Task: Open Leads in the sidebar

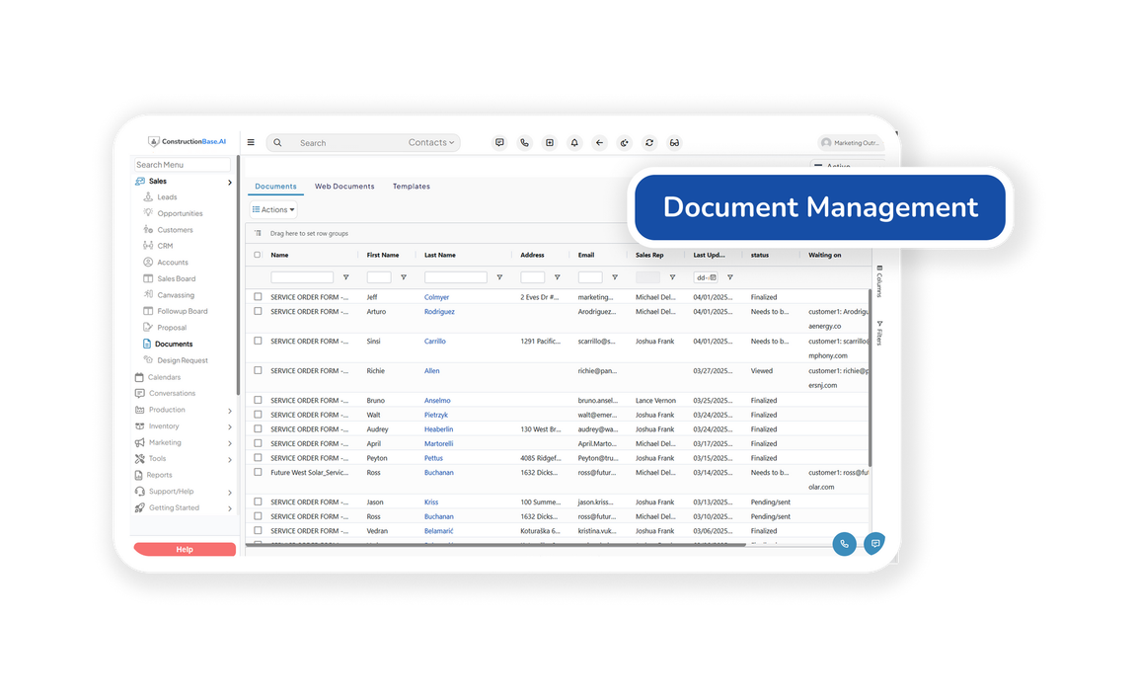Action: click(167, 196)
